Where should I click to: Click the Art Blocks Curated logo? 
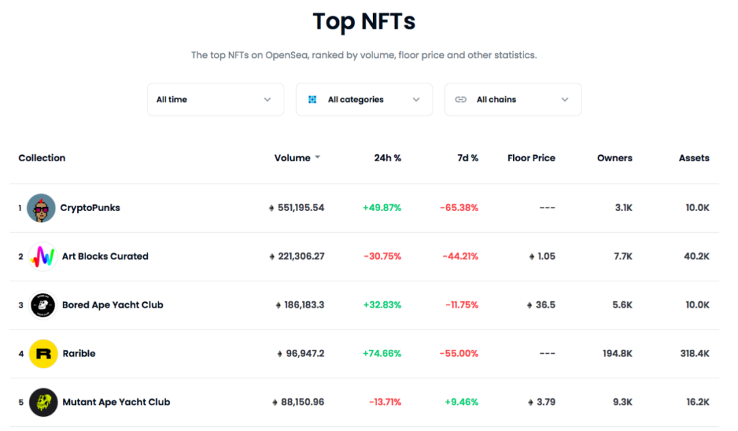43,256
